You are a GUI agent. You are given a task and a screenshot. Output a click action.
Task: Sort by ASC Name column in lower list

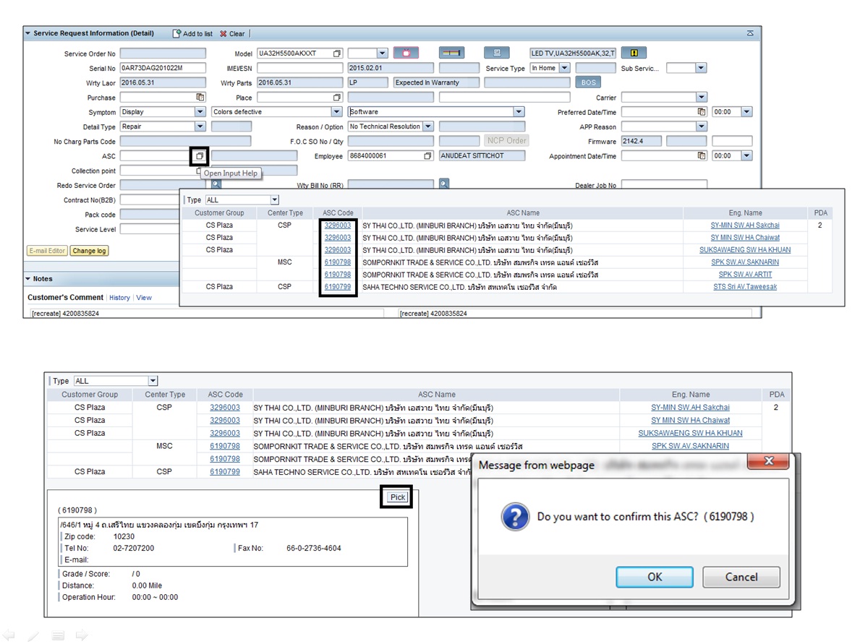437,395
